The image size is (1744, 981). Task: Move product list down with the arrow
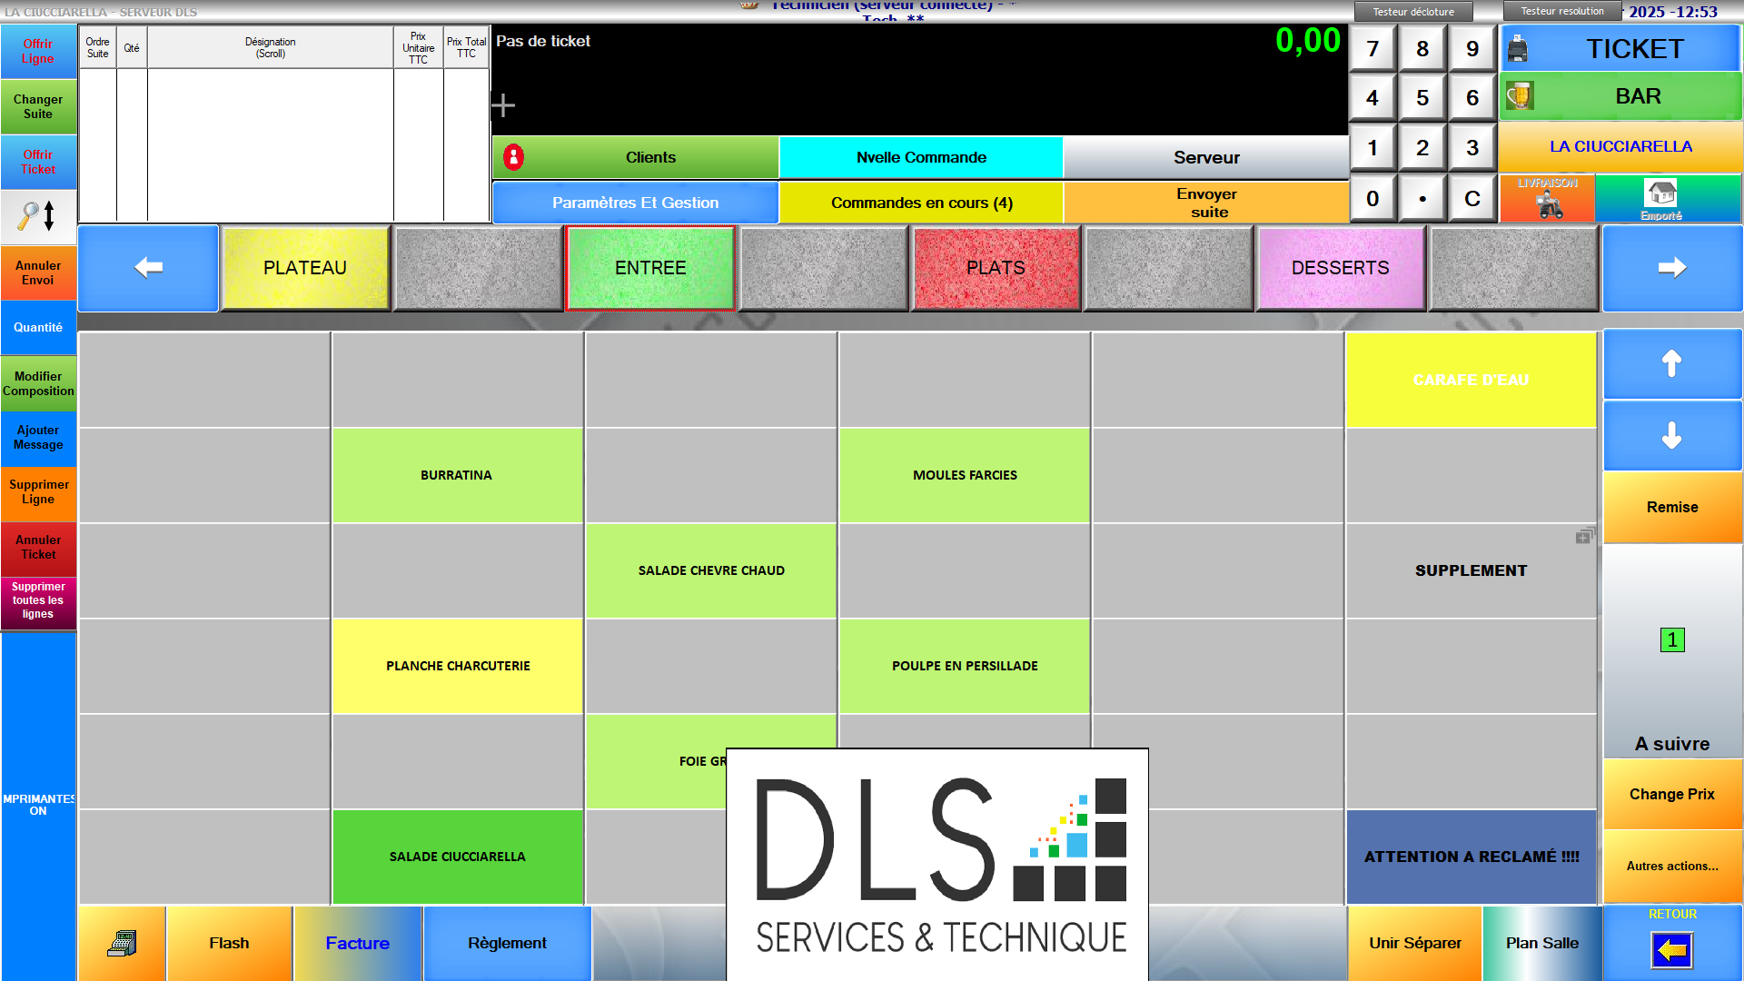[1672, 435]
